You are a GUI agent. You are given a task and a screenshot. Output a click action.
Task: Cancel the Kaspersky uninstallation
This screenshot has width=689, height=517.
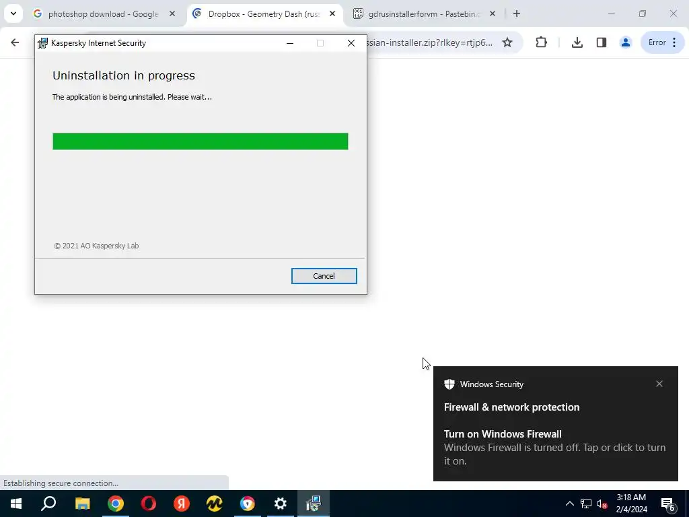tap(324, 275)
